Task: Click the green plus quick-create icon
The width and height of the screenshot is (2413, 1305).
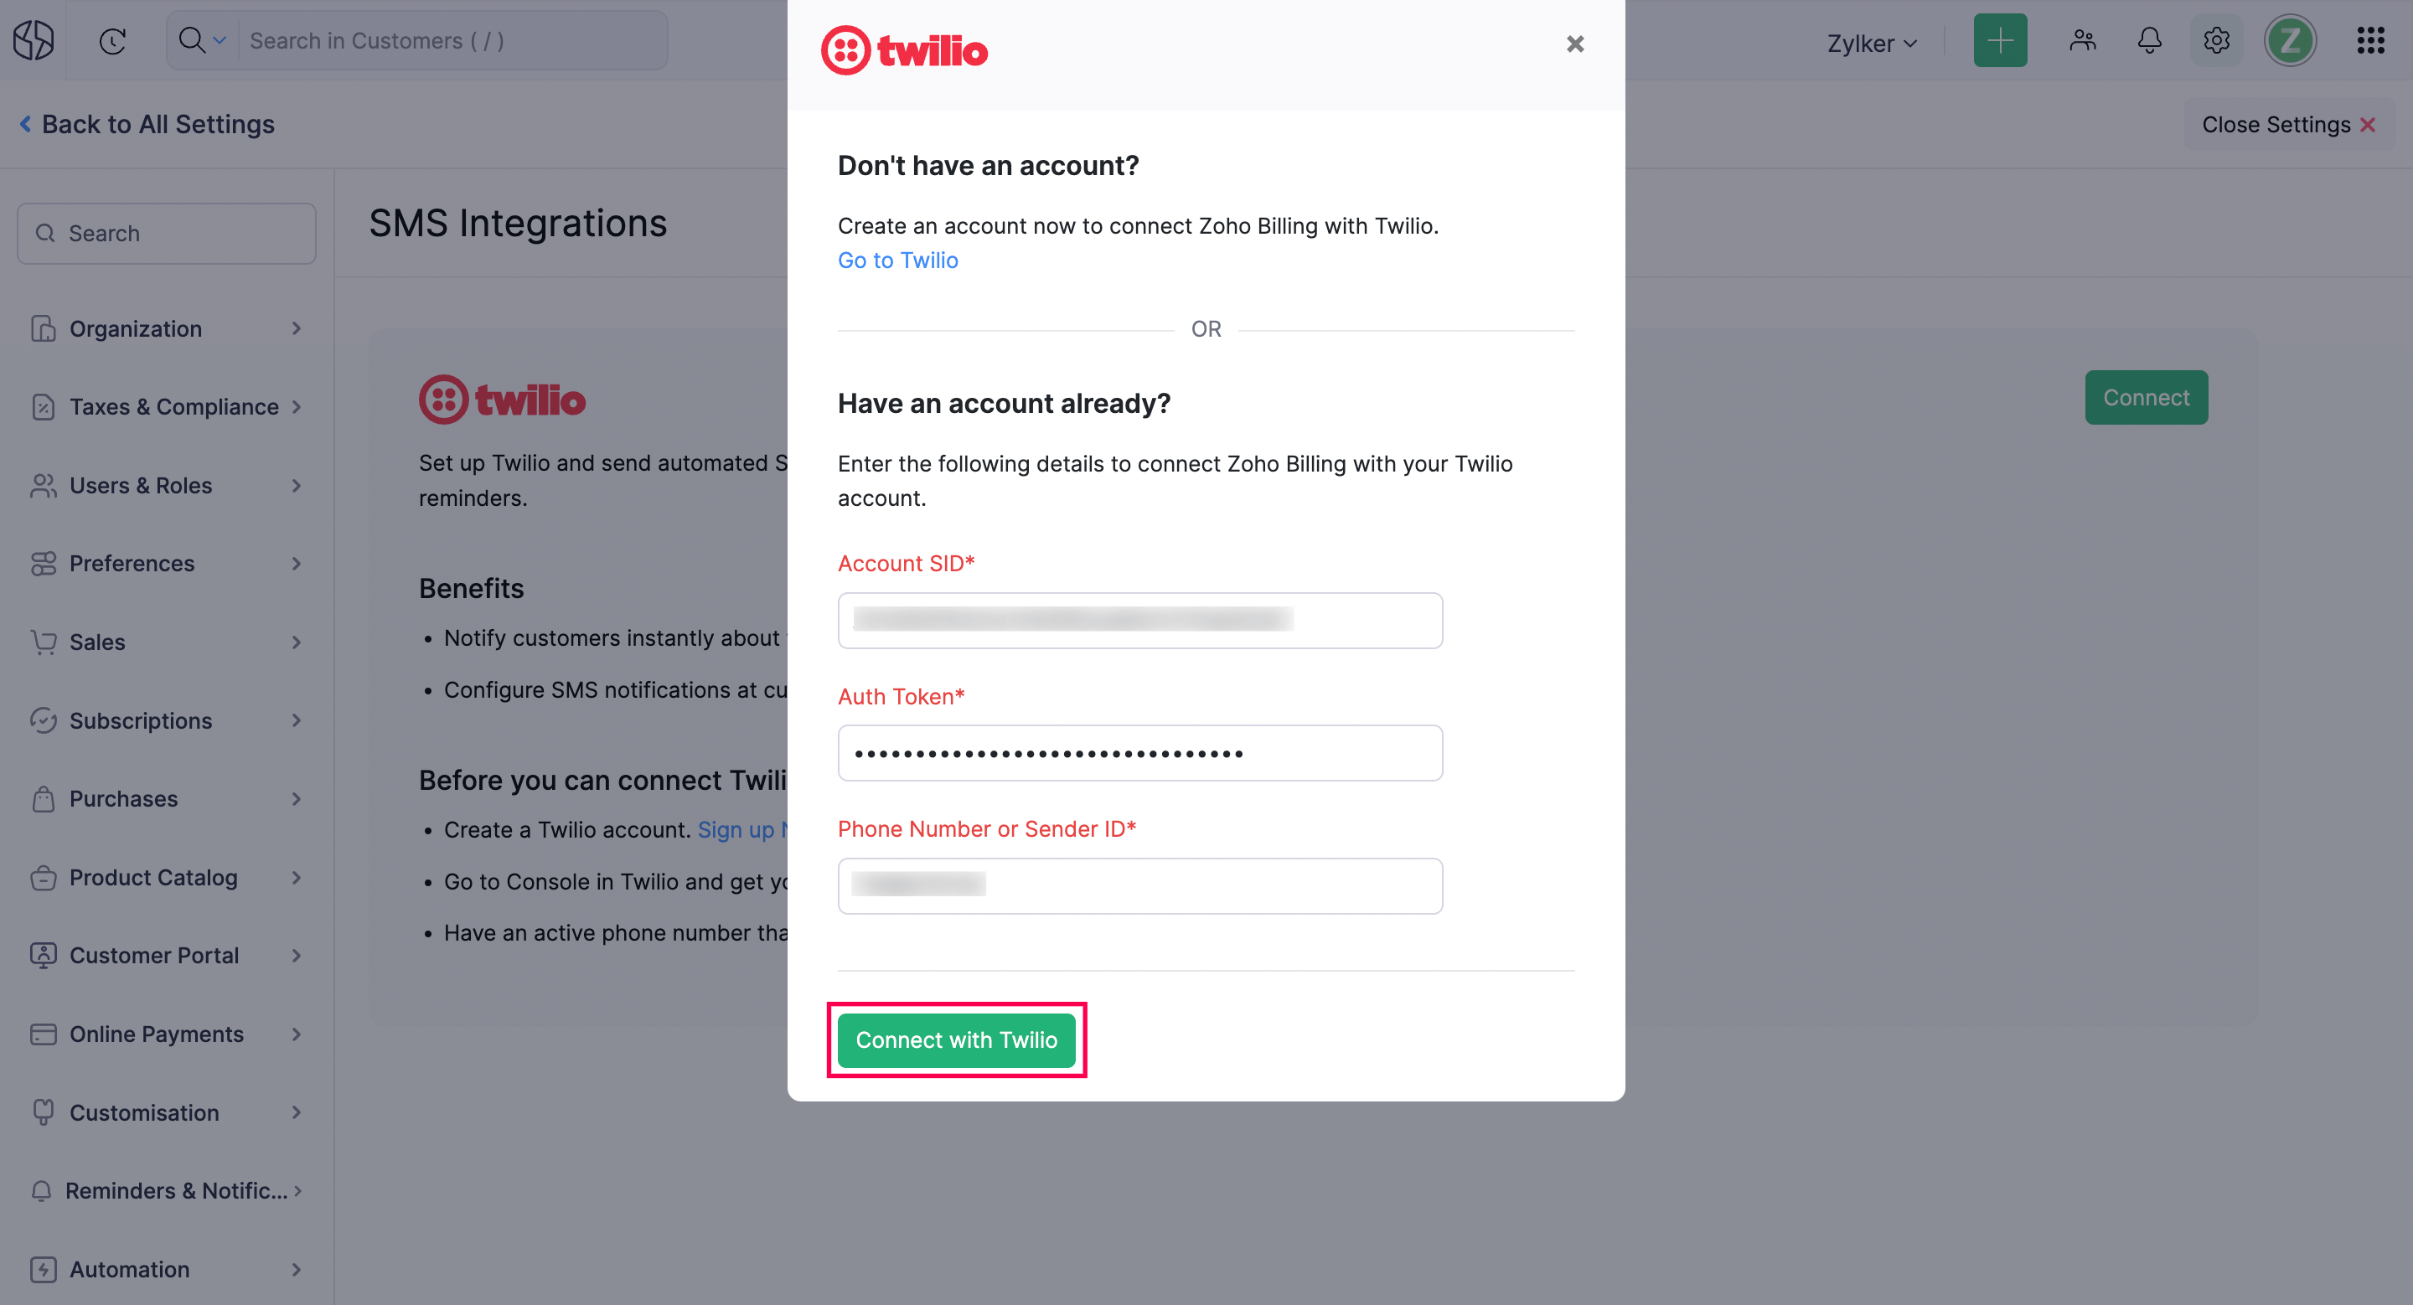Action: (x=1999, y=40)
